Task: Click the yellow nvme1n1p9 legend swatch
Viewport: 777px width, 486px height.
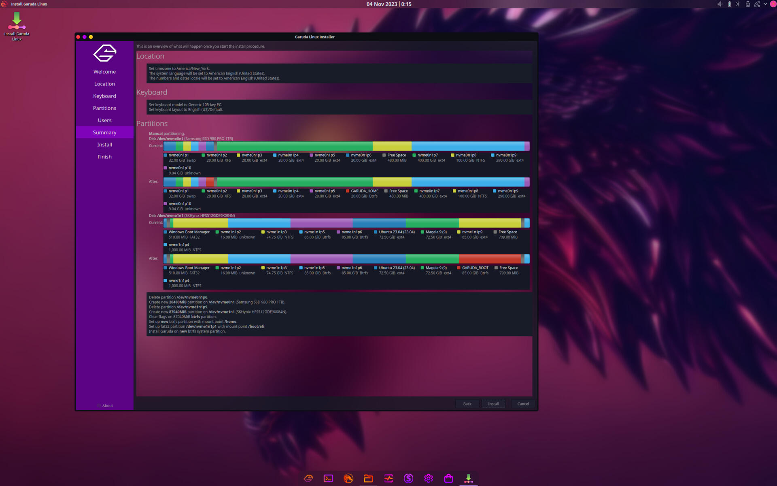Action: [x=459, y=232]
